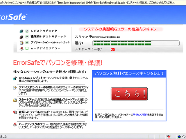
Task: Click the hard disk error icon in scan list
Action: click(x=22, y=48)
